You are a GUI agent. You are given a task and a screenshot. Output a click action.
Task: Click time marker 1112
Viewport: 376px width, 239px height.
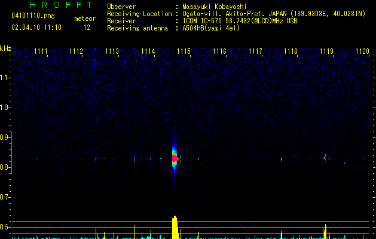click(x=76, y=51)
